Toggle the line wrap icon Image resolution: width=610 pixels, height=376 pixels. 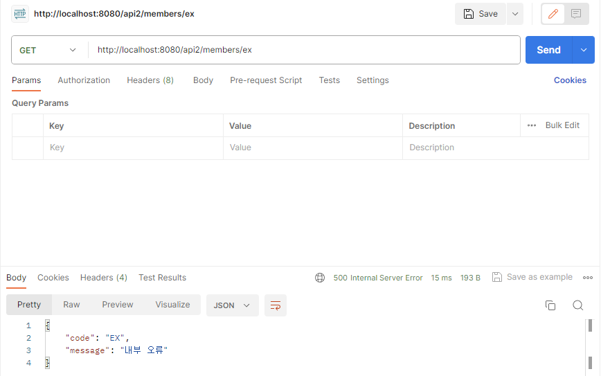pos(276,305)
